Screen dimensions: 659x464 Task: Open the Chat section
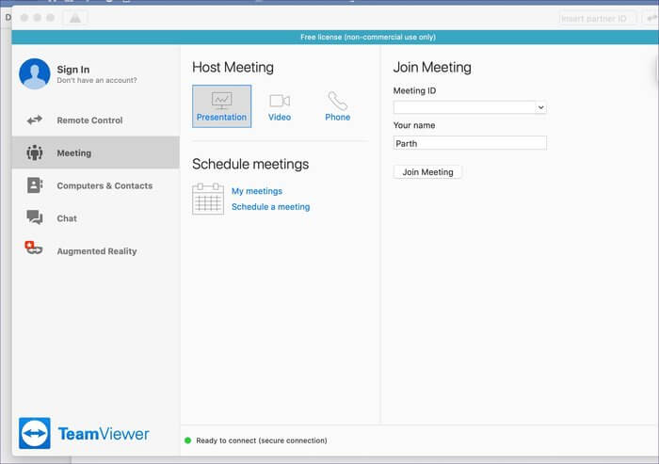tap(96, 218)
